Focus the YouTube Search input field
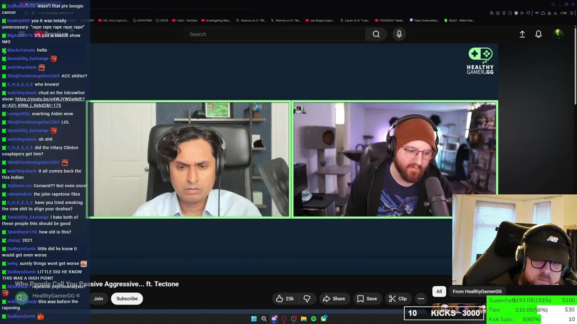Viewport: 577px width, 324px height. click(275, 34)
